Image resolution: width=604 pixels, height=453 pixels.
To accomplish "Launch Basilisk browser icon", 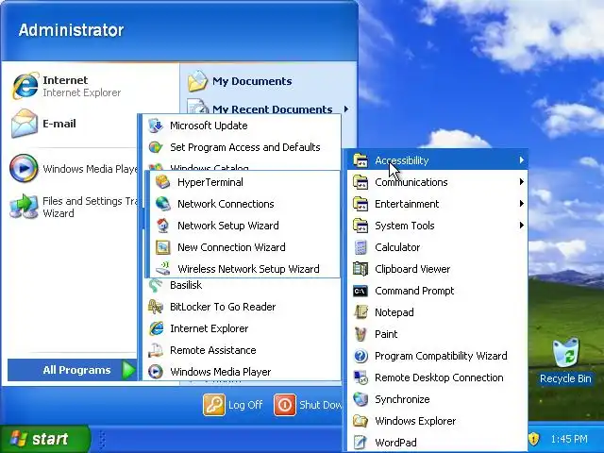I will coord(156,285).
